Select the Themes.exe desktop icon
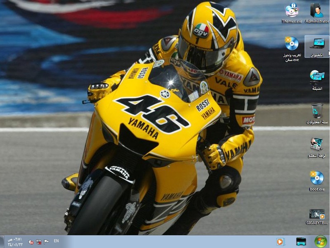This screenshot has height=248, width=330. click(x=292, y=13)
